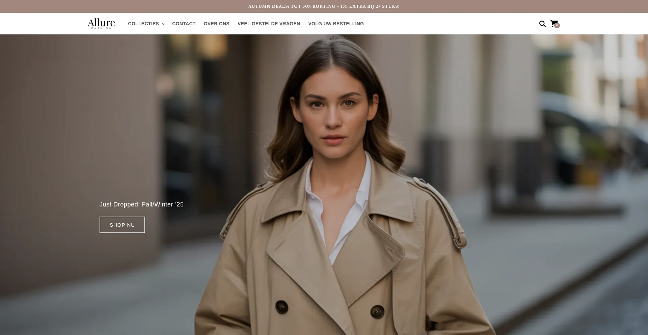The image size is (648, 335).
Task: Click the cart item count badge
Action: pos(557,26)
